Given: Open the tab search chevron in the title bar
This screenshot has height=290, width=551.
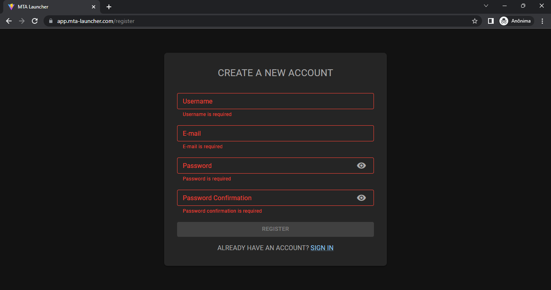Looking at the screenshot, I should click(486, 6).
